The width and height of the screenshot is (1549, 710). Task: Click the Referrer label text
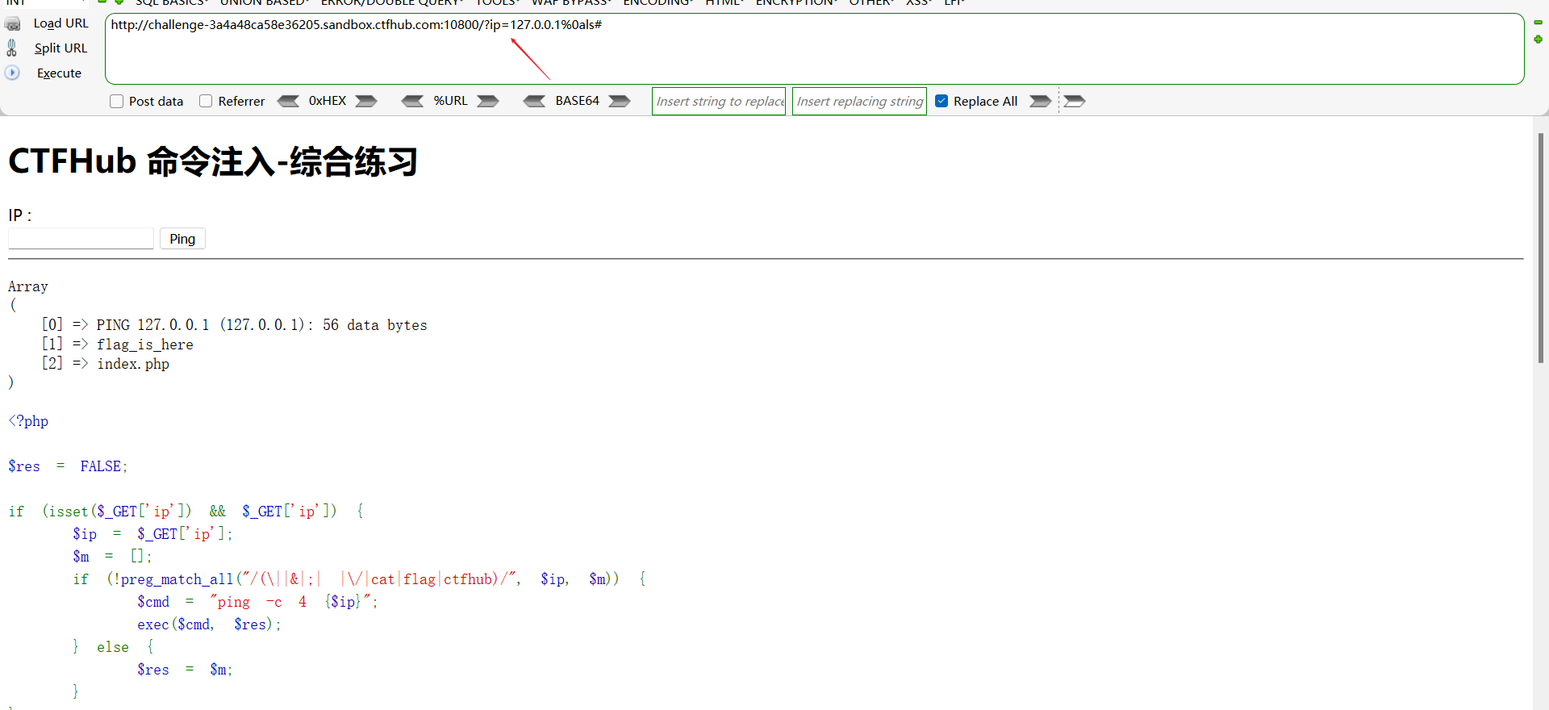pos(241,102)
